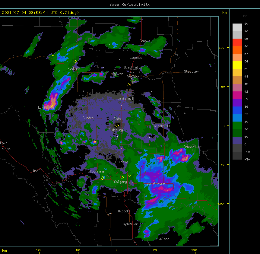Click the dBZ legend heading
Screen dimensions: 260x254
pyautogui.click(x=244, y=16)
